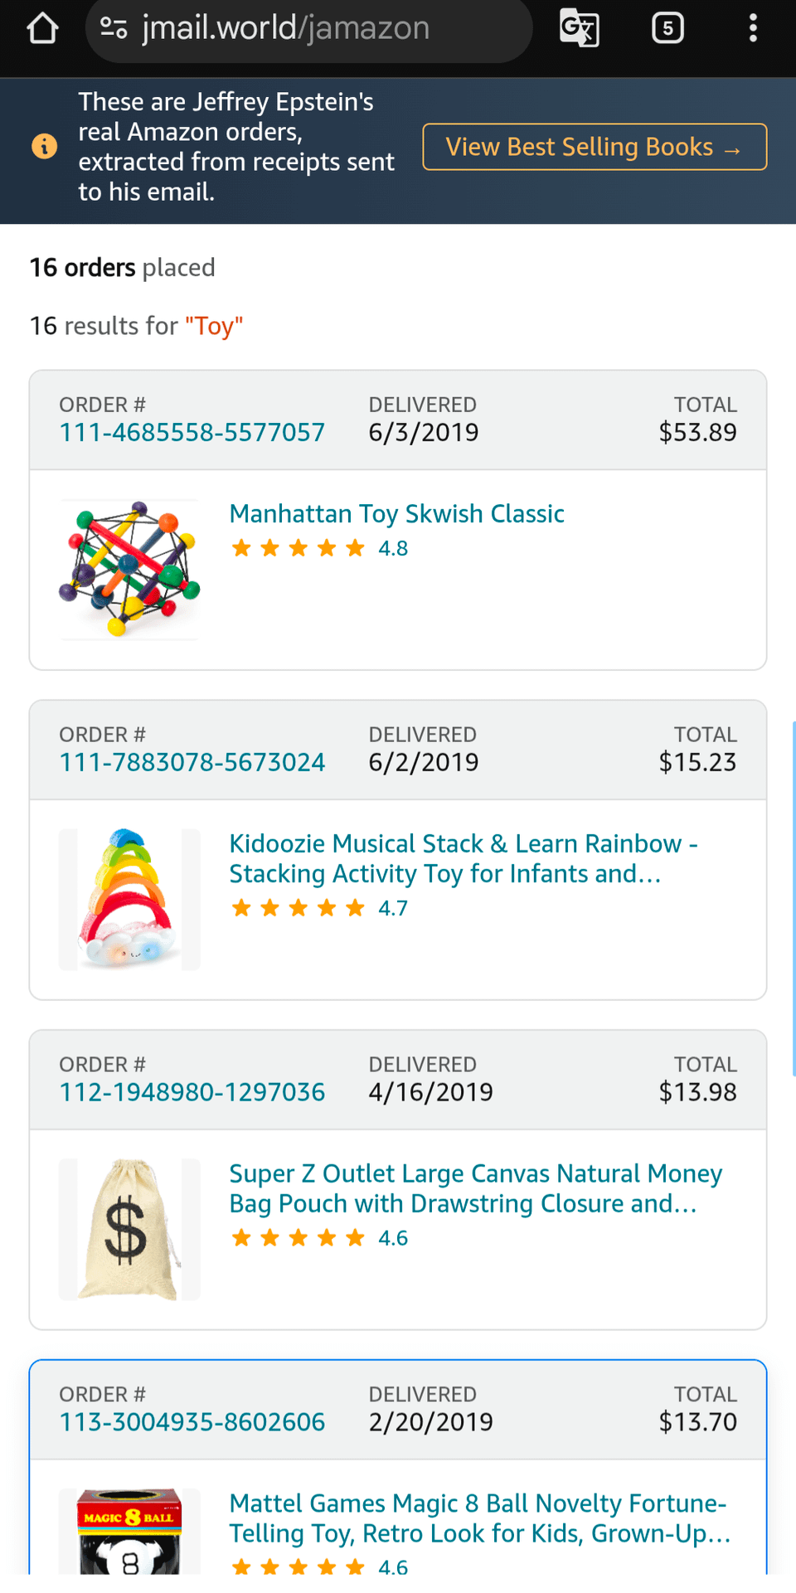796x1593 pixels.
Task: Click the rainbow stacking toy thumbnail
Action: pos(129,900)
